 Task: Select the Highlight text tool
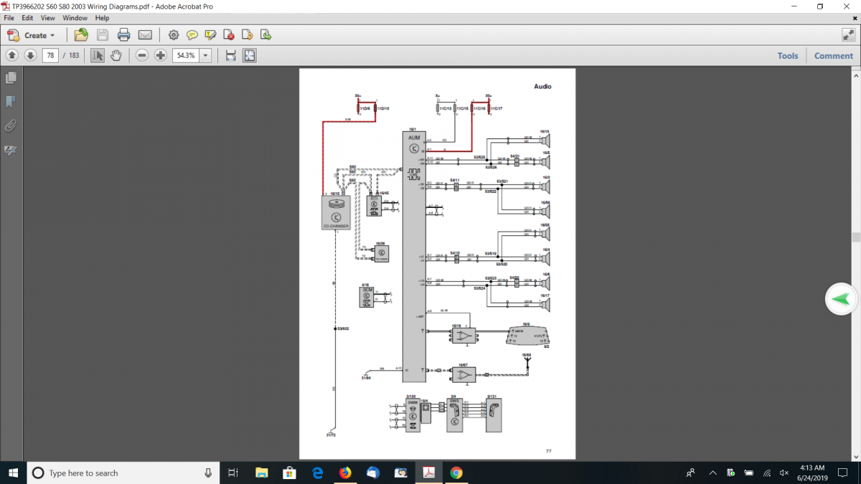tap(210, 35)
